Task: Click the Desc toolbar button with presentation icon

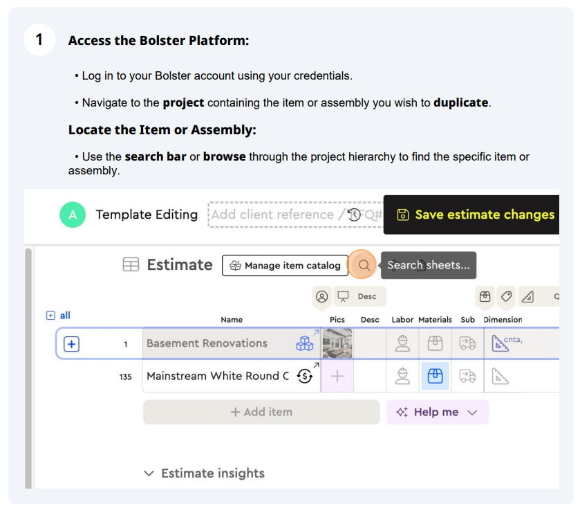Action: [359, 297]
